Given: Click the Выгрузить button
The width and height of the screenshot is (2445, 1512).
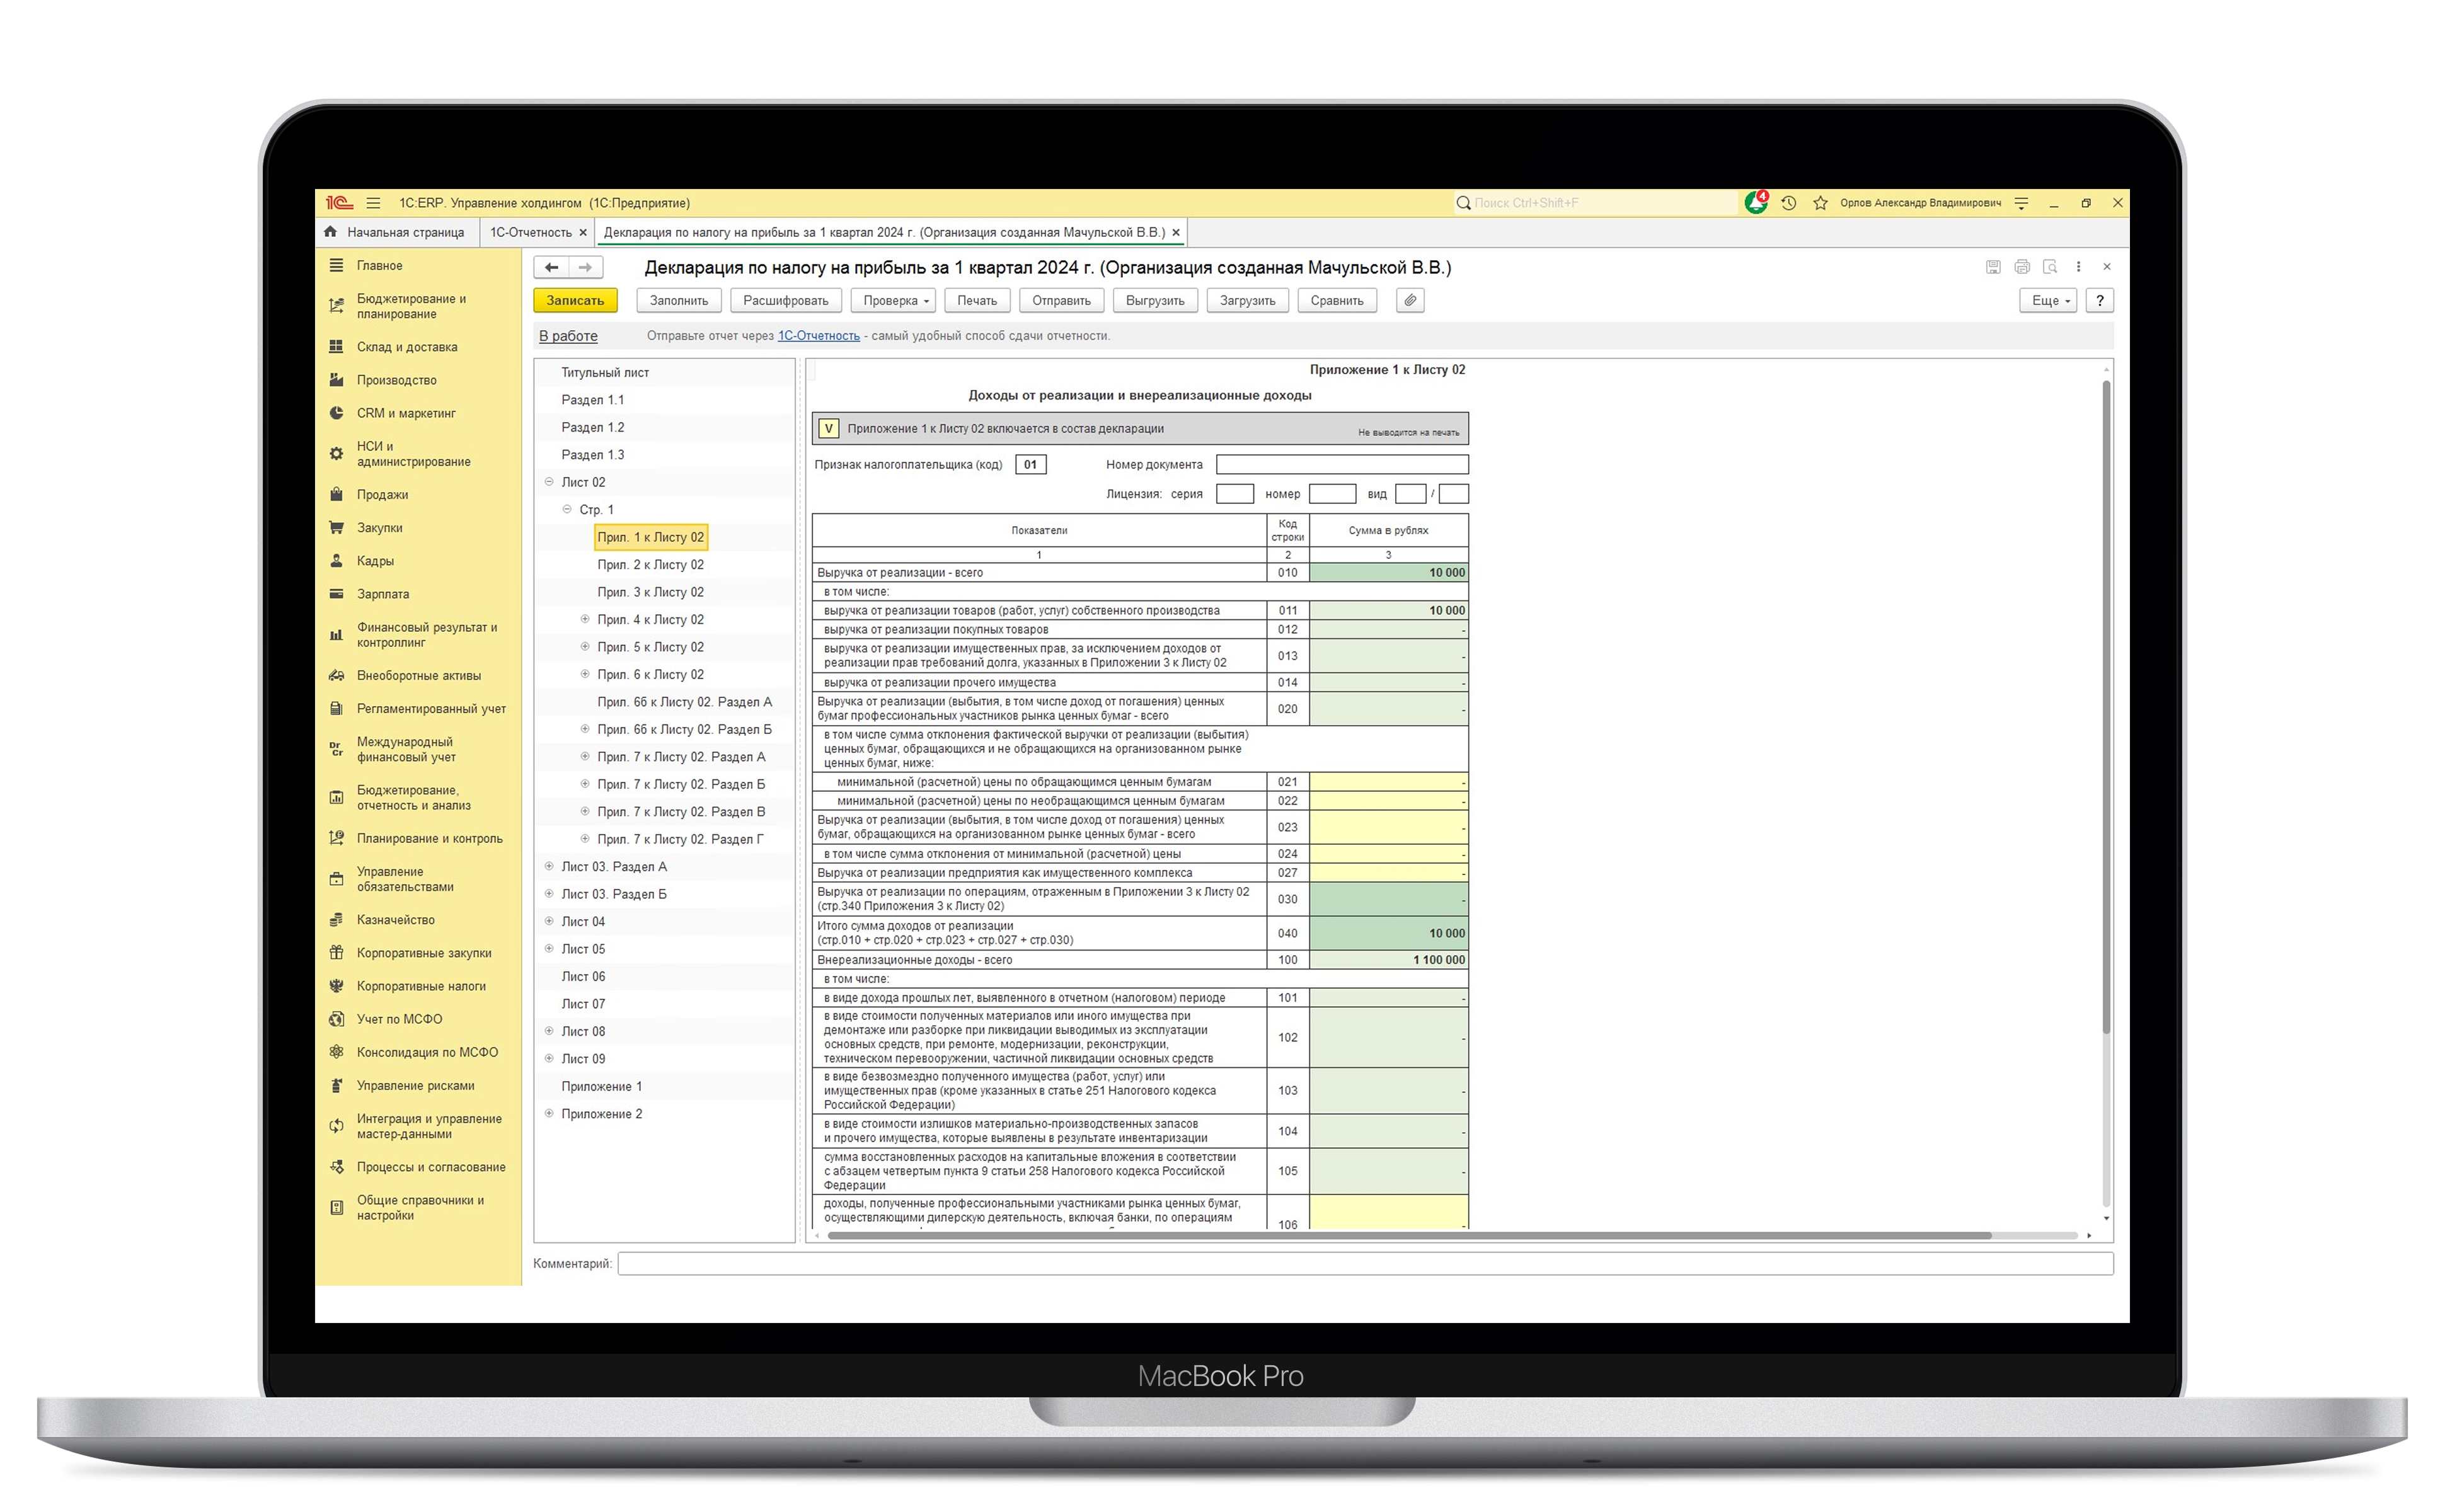Looking at the screenshot, I should 1154,300.
